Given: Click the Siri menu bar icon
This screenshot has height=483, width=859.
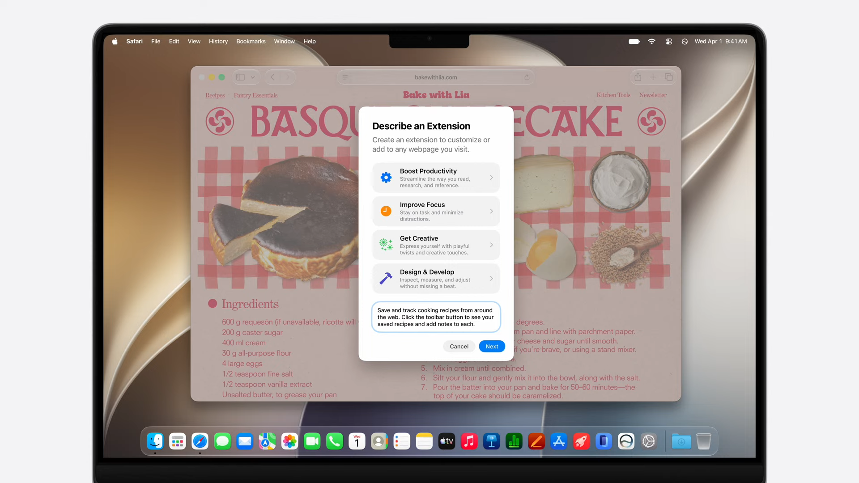Looking at the screenshot, I should [x=685, y=41].
